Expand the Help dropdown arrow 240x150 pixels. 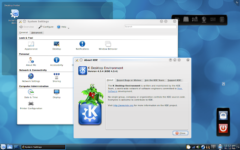(68, 28)
